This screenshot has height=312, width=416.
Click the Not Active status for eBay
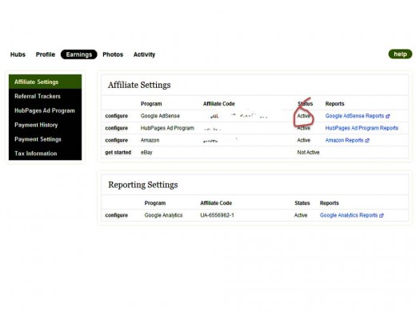[x=308, y=153]
